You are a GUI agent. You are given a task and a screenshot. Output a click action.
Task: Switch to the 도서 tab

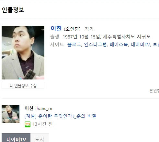(40, 138)
